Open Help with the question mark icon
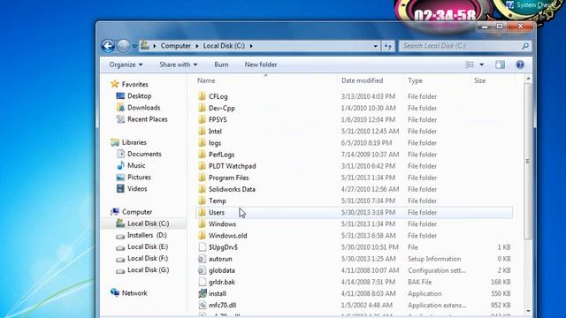Screen dimensions: 566x318 pos(520,64)
